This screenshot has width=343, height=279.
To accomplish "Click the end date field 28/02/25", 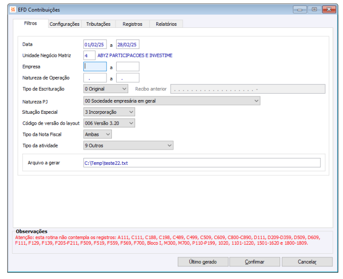I will (128, 45).
